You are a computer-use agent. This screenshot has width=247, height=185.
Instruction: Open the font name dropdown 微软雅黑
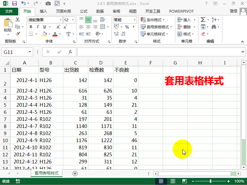(61, 20)
